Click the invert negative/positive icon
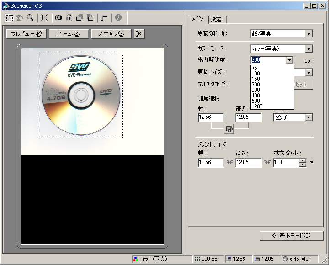Screen dimensions: 329x265 58,18
